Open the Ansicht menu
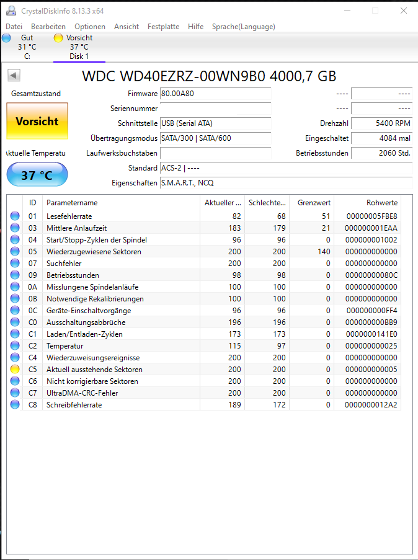This screenshot has width=418, height=560. (127, 27)
